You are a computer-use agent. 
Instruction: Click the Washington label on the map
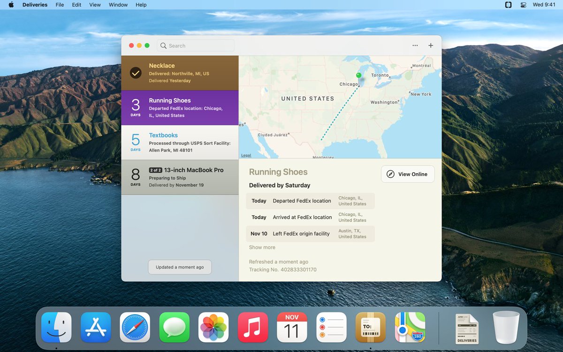point(384,102)
